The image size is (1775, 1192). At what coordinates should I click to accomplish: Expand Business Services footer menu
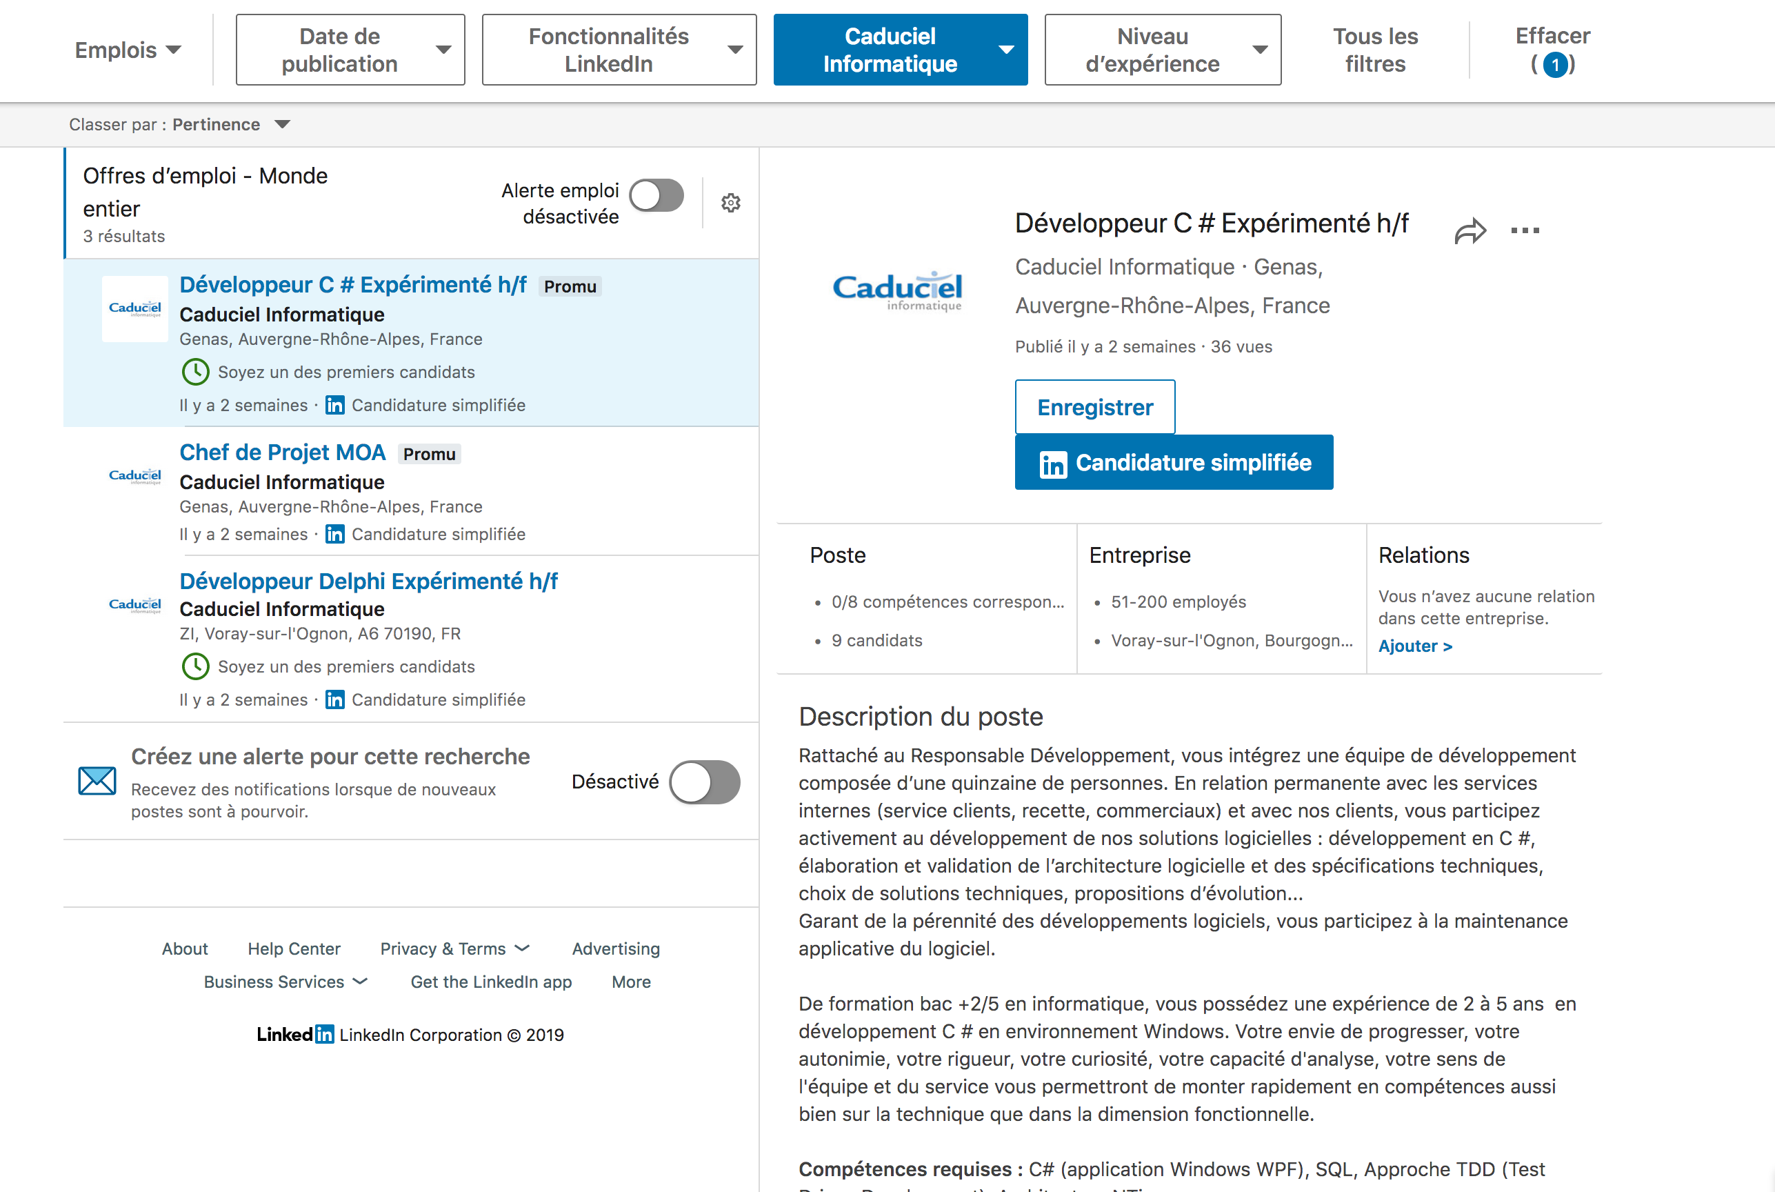(x=285, y=982)
